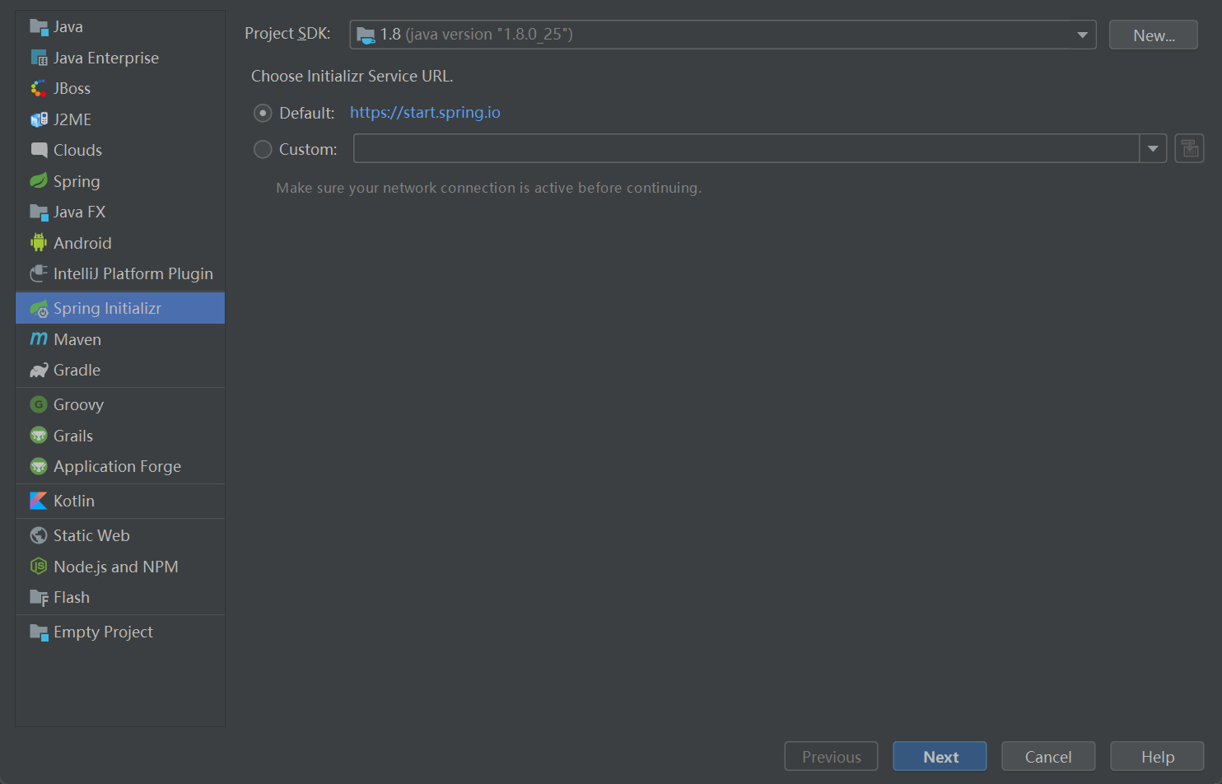Click the Empty Project folder icon
Viewport: 1222px width, 784px height.
(x=39, y=632)
